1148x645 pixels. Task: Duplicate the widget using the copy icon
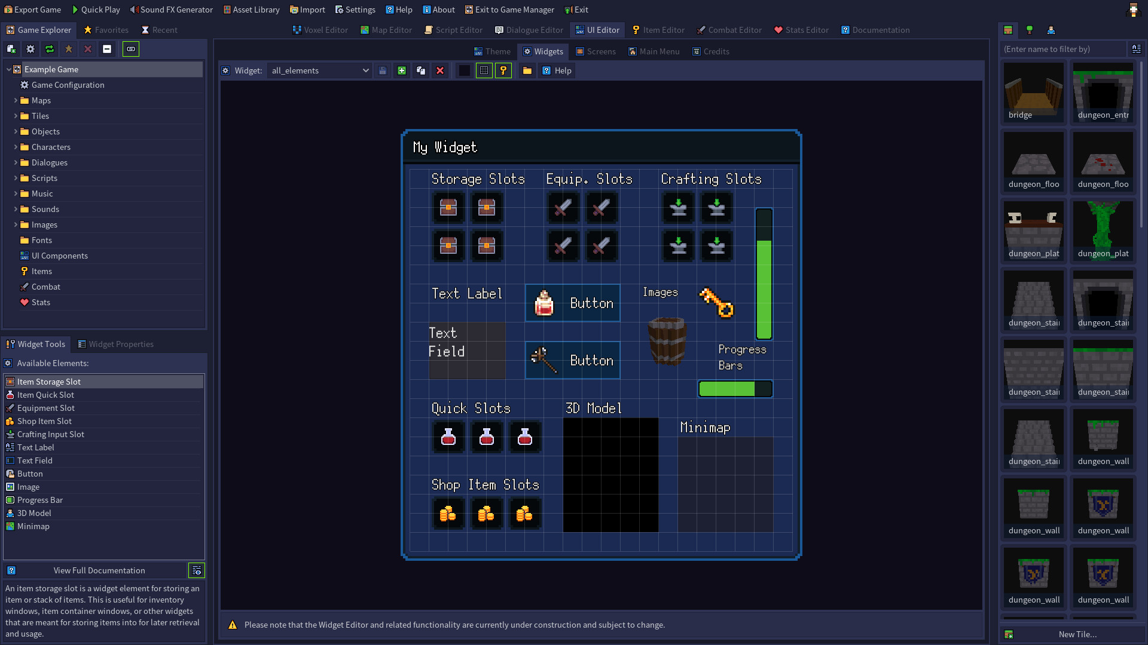click(421, 70)
